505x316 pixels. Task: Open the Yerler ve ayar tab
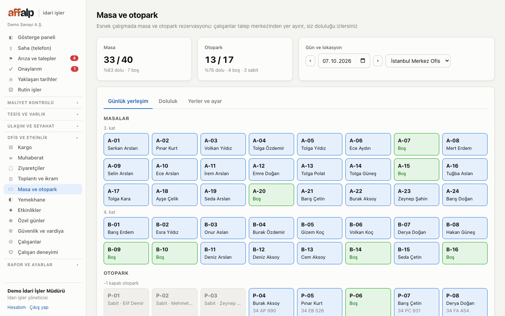205,101
